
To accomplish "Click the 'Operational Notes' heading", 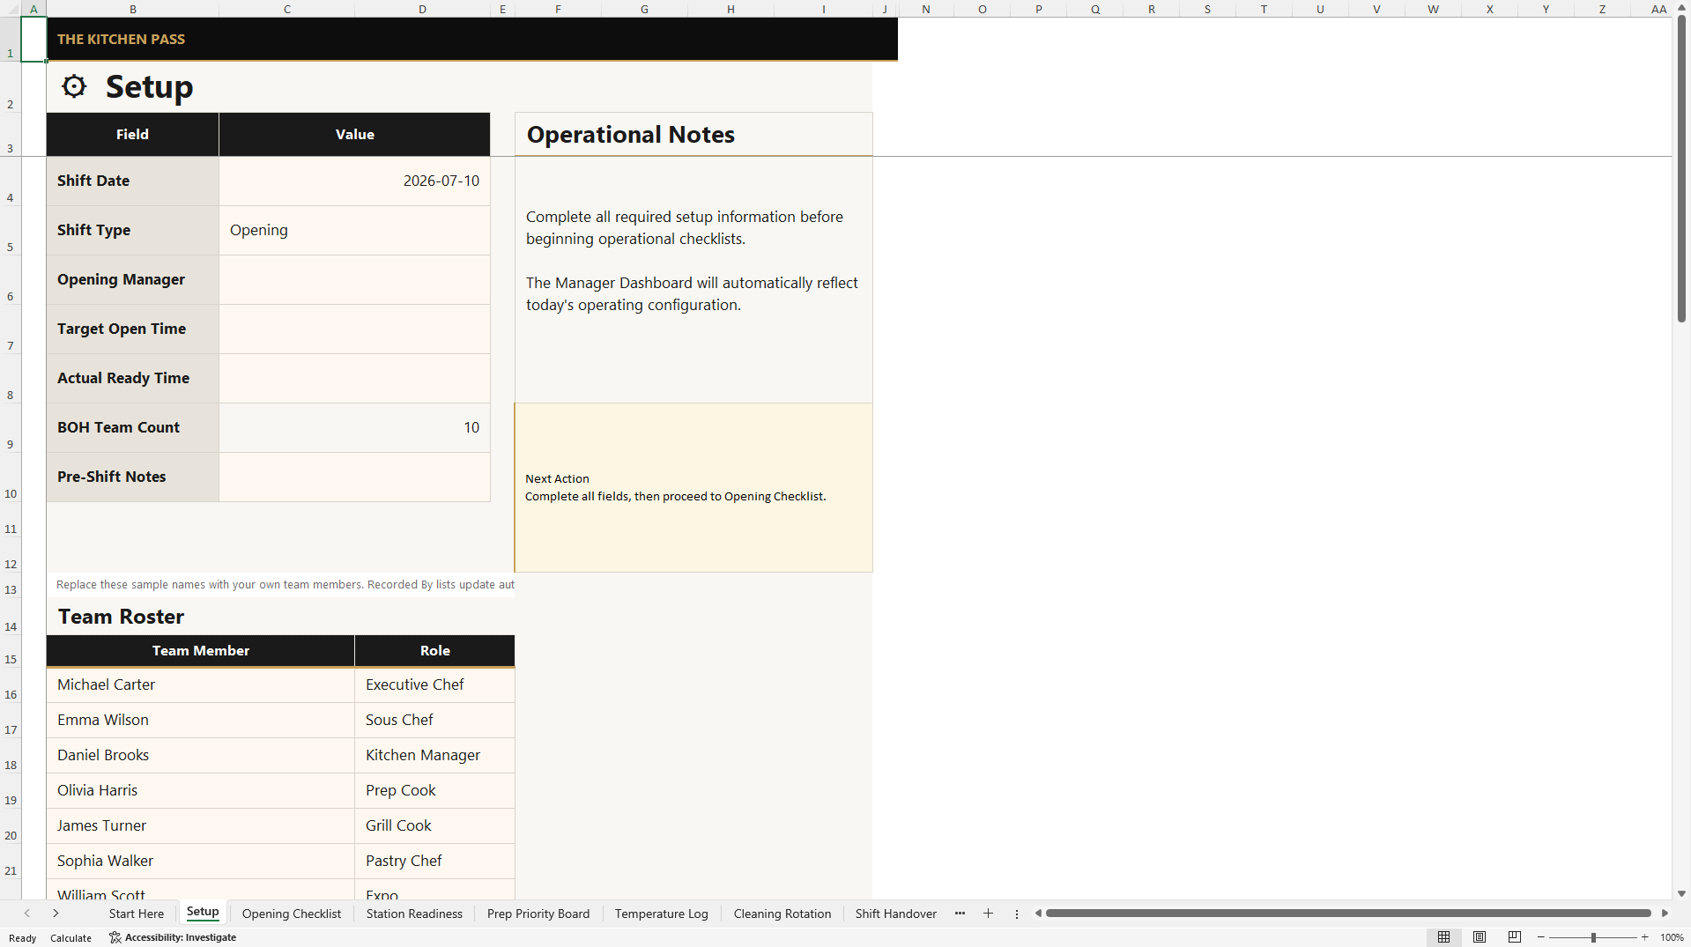I will pos(630,135).
